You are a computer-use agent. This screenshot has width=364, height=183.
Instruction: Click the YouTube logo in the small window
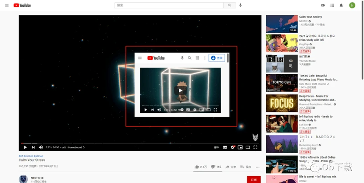pyautogui.click(x=156, y=58)
